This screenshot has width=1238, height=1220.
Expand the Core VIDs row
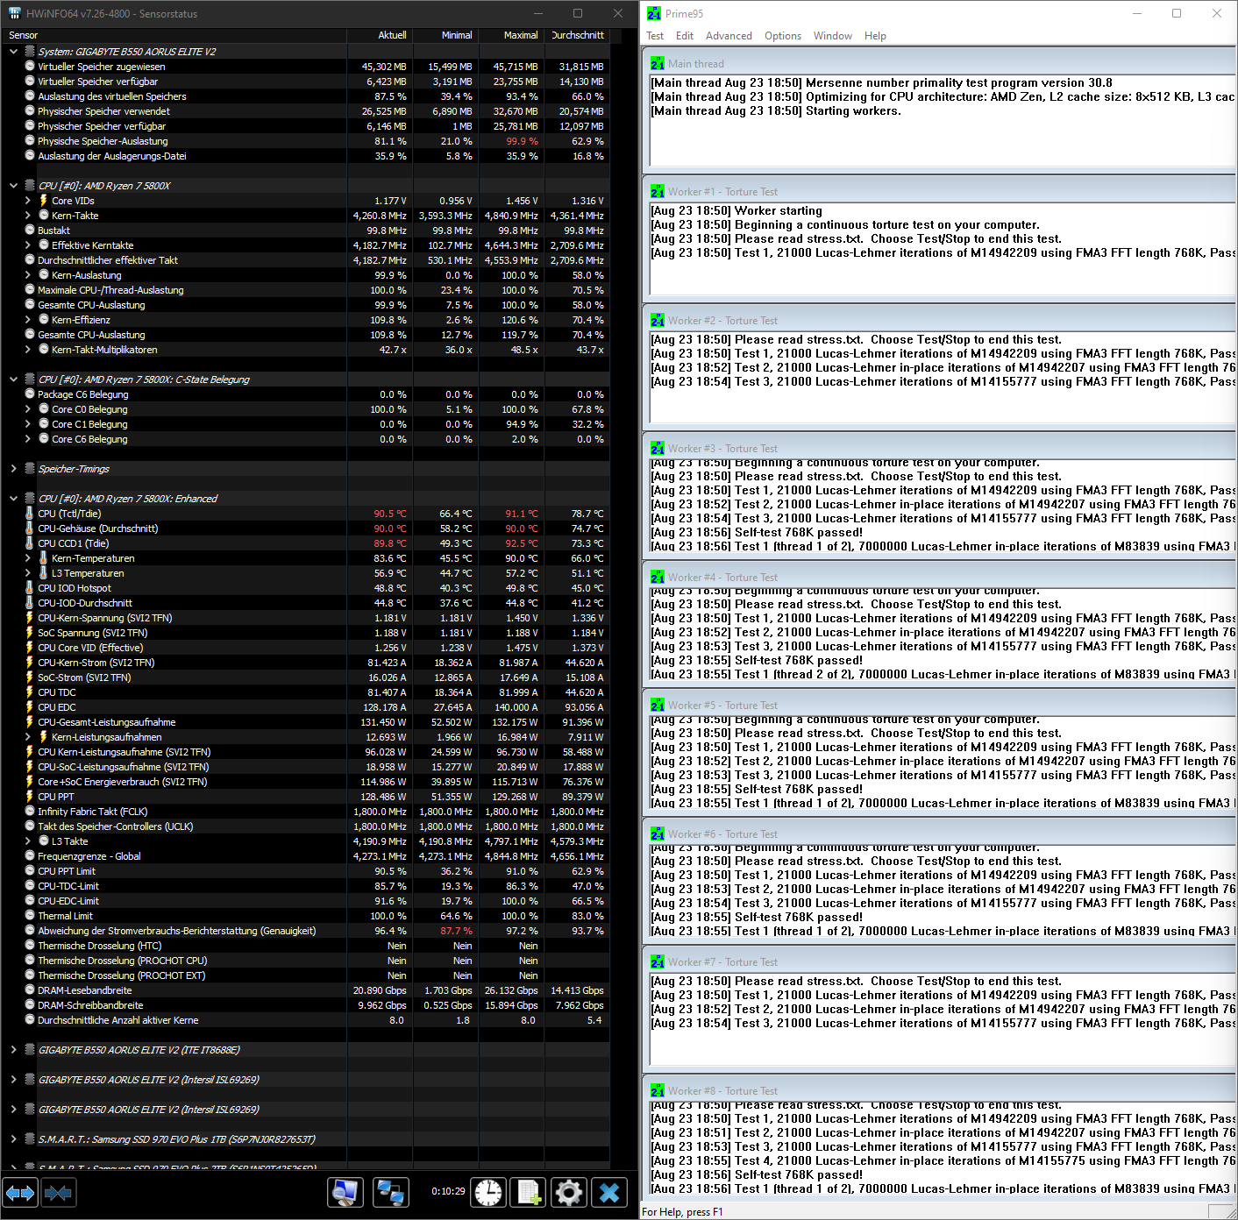(x=27, y=201)
